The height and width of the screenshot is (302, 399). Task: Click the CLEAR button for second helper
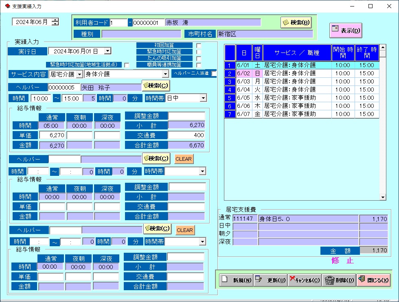(184, 159)
